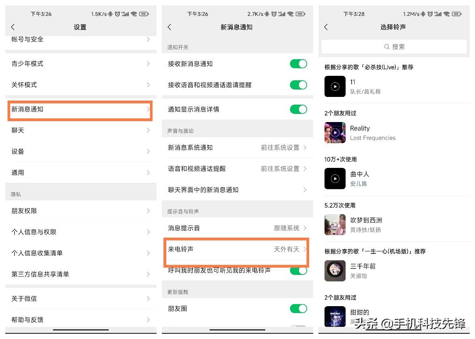Open the 新消息通知 settings entry
This screenshot has width=475, height=339.
(81, 109)
